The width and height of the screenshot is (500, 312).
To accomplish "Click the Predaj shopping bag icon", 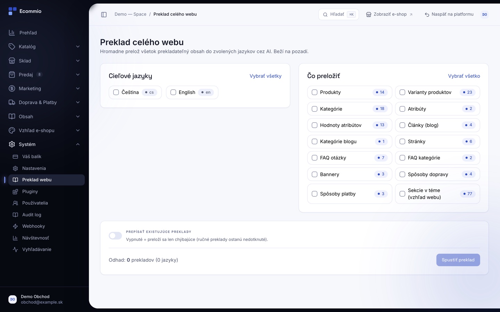I will point(12,75).
